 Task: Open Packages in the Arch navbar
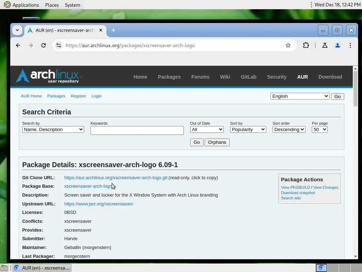[x=169, y=77]
